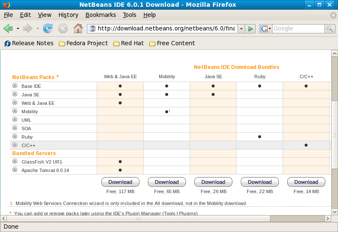Click the 'Free, 117 MB' size text
The image size is (338, 232).
coord(120,191)
